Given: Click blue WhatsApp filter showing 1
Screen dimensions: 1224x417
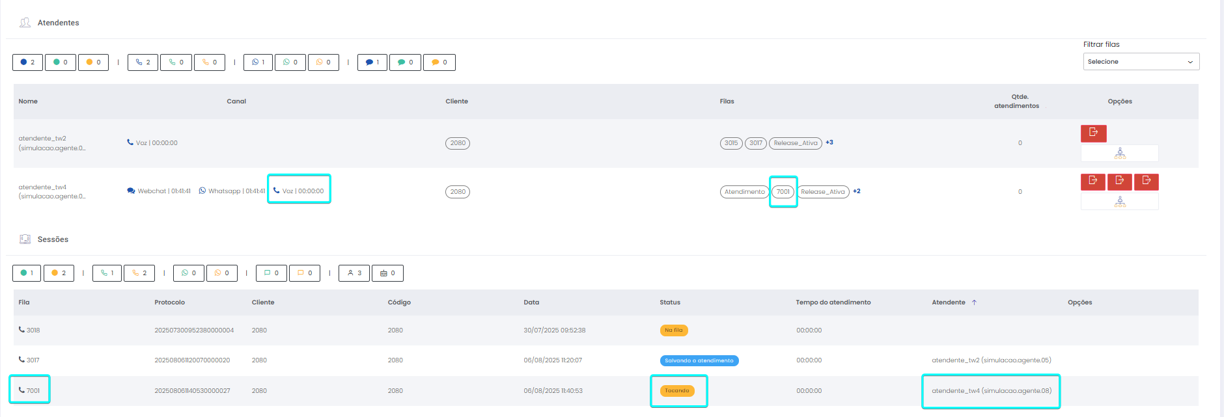Looking at the screenshot, I should point(258,62).
